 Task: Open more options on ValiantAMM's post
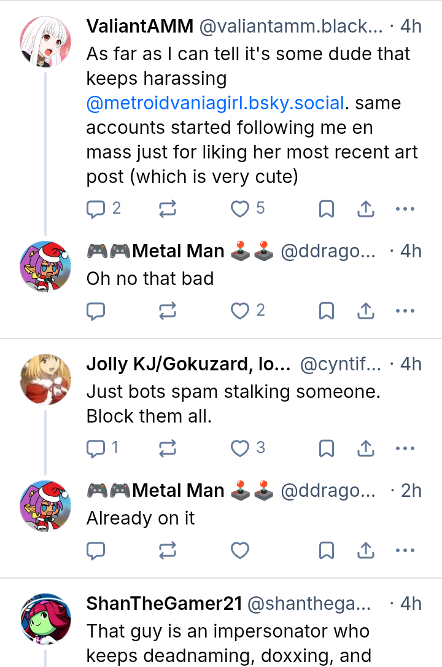pos(405,209)
